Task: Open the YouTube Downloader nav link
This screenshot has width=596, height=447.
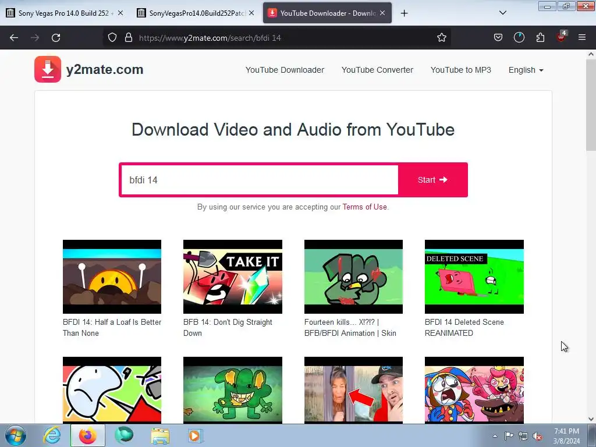Action: point(285,70)
